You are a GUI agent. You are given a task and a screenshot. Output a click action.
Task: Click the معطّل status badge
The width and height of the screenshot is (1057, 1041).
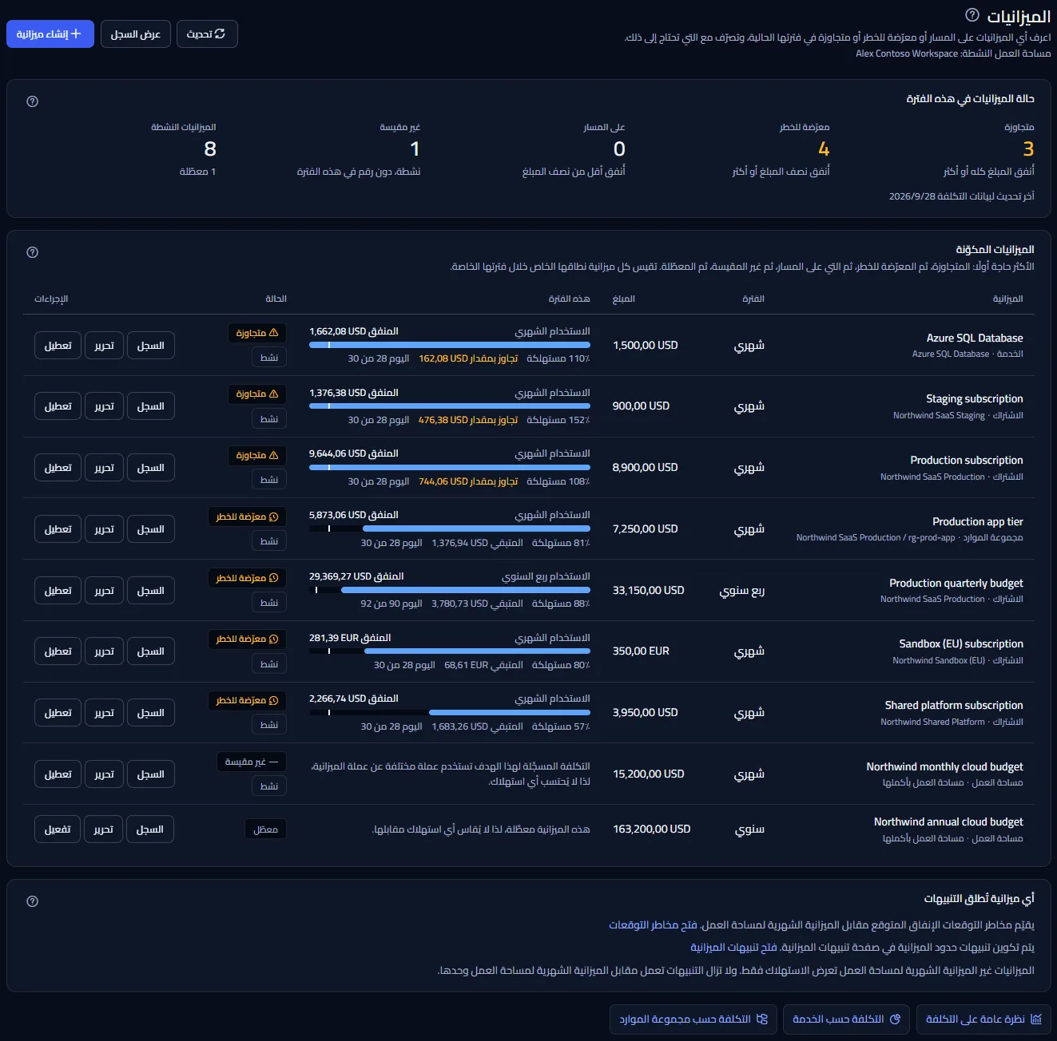265,829
